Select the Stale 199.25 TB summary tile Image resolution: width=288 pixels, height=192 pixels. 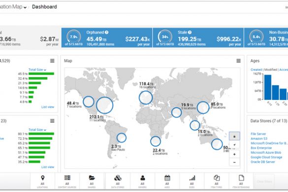point(198,38)
